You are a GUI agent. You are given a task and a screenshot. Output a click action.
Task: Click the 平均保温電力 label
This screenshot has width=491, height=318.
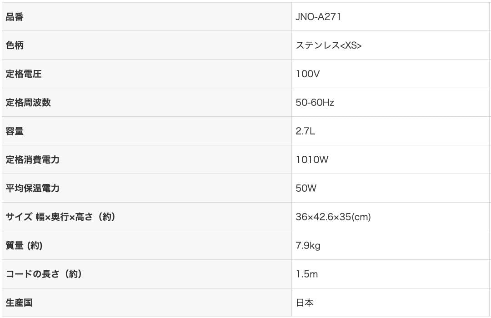click(33, 189)
